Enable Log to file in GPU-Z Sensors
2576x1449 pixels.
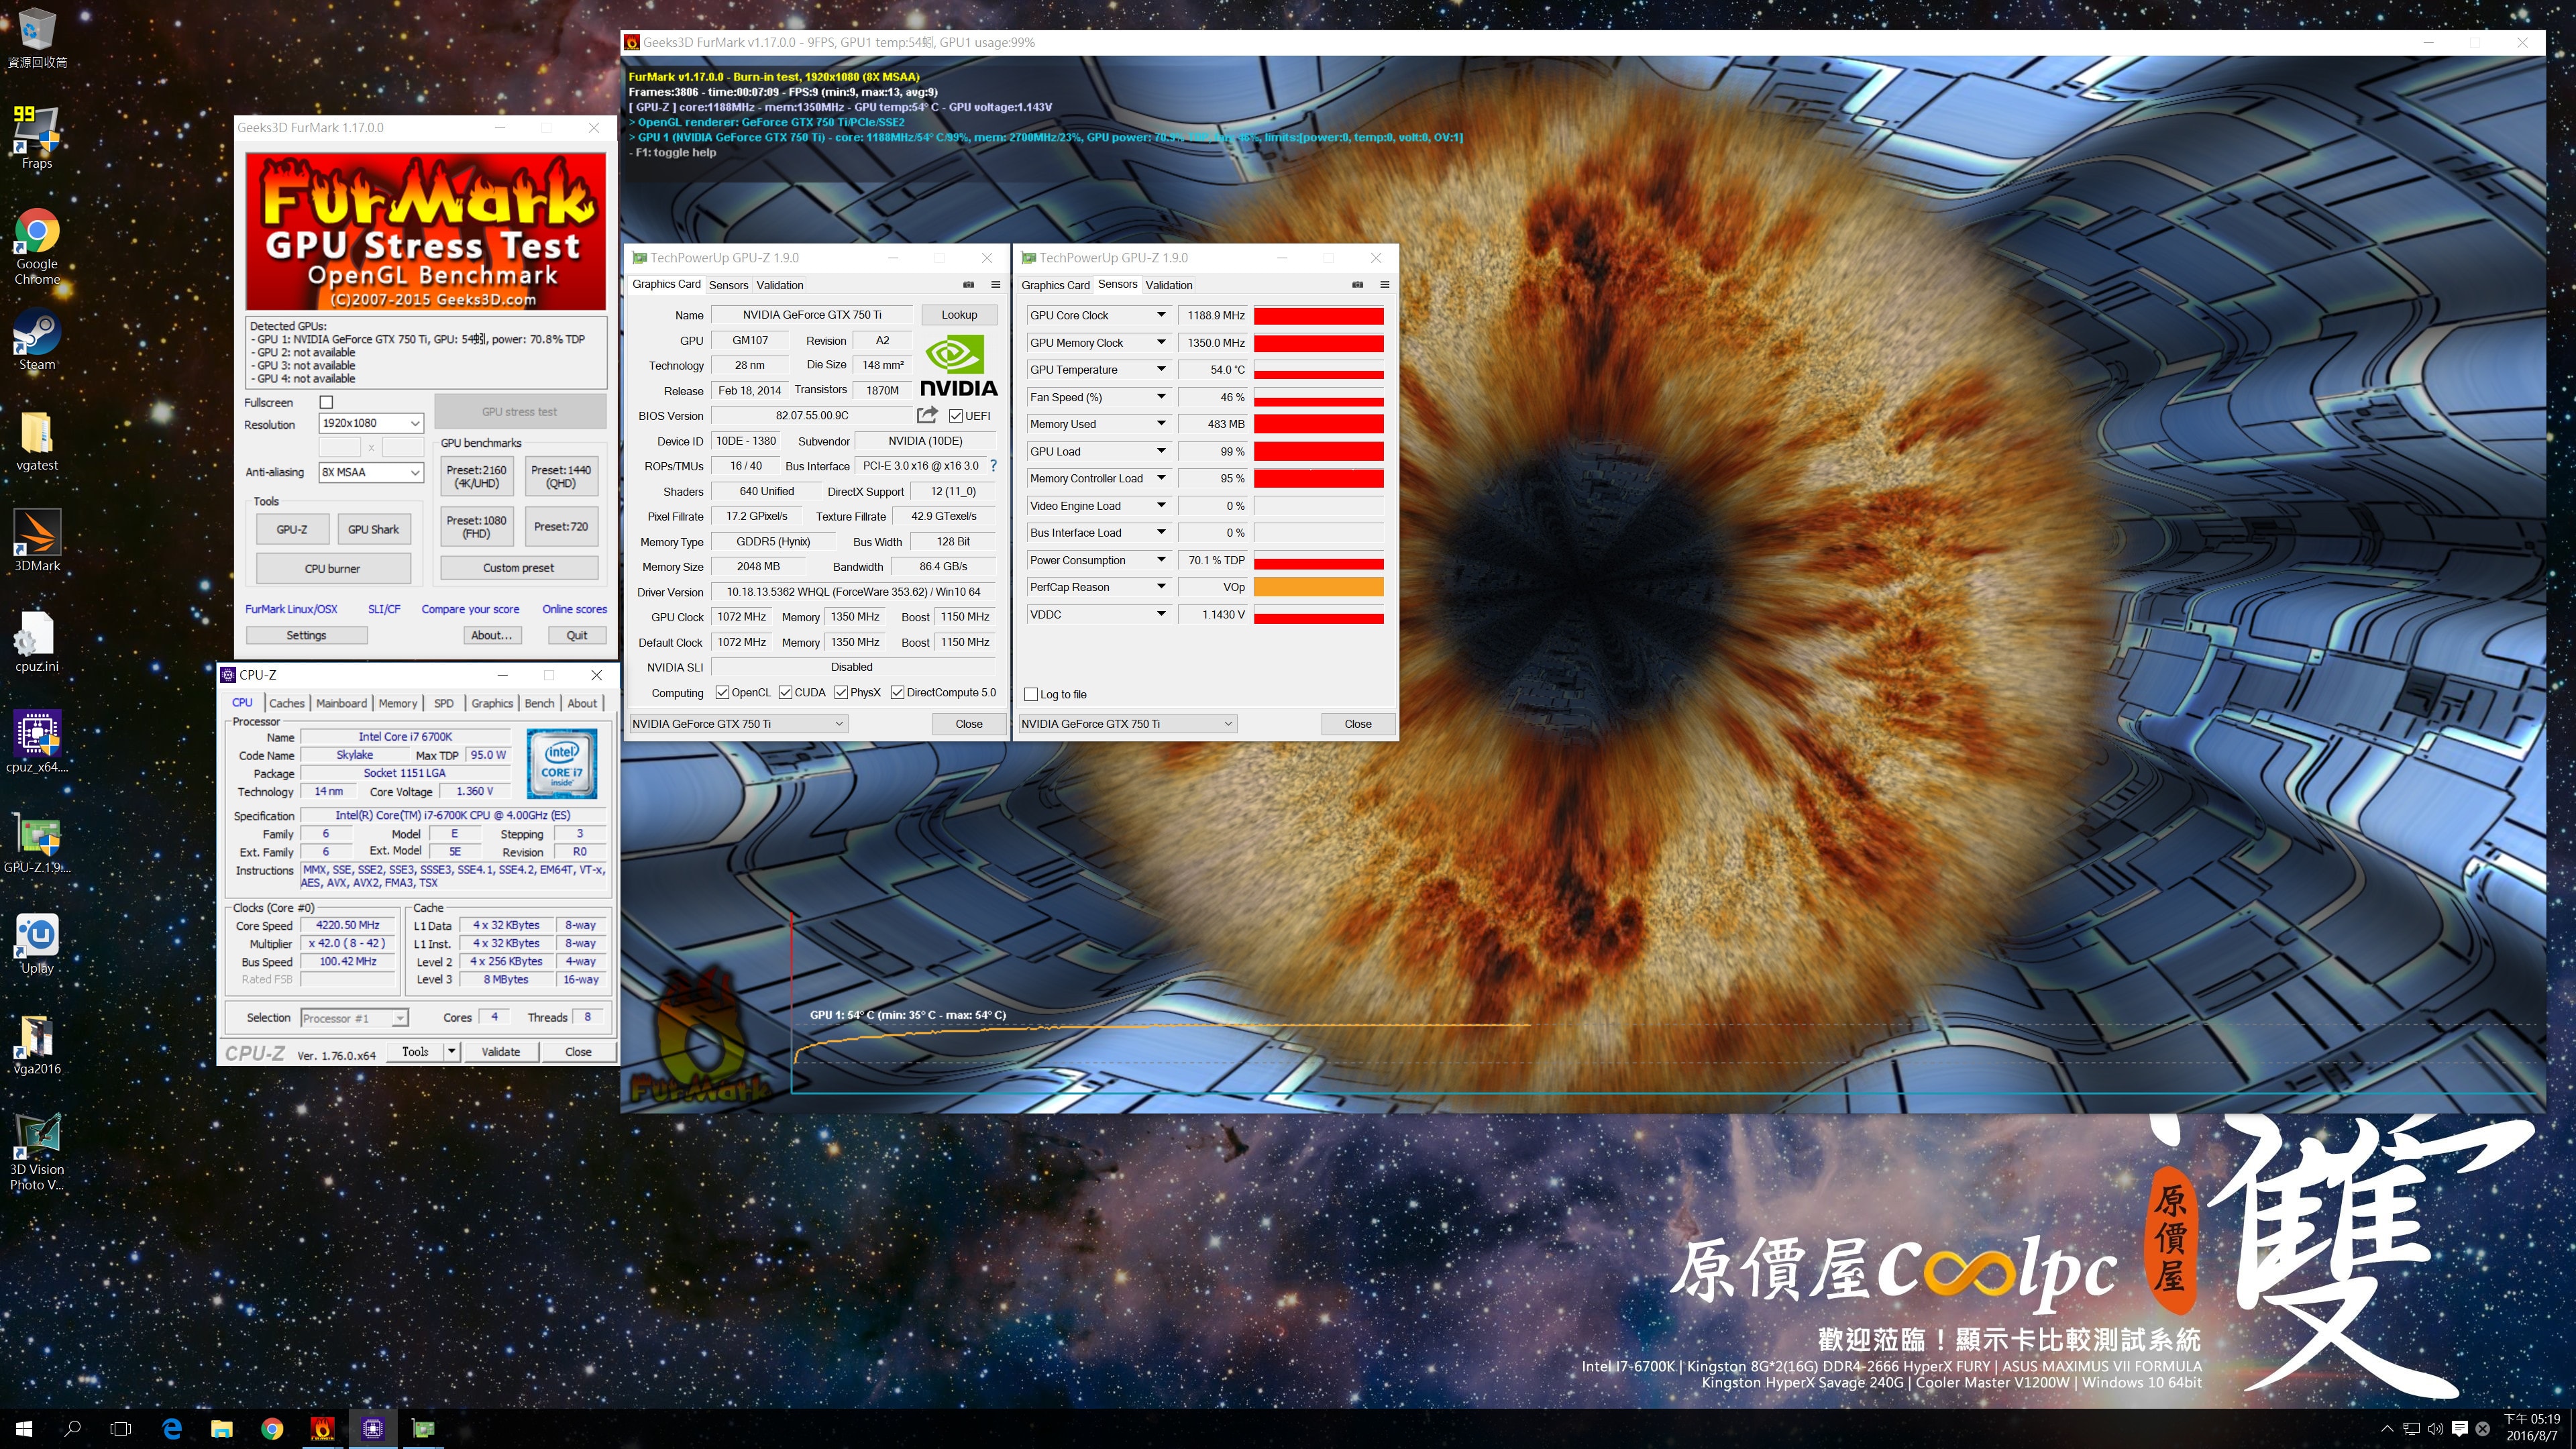pyautogui.click(x=1031, y=694)
